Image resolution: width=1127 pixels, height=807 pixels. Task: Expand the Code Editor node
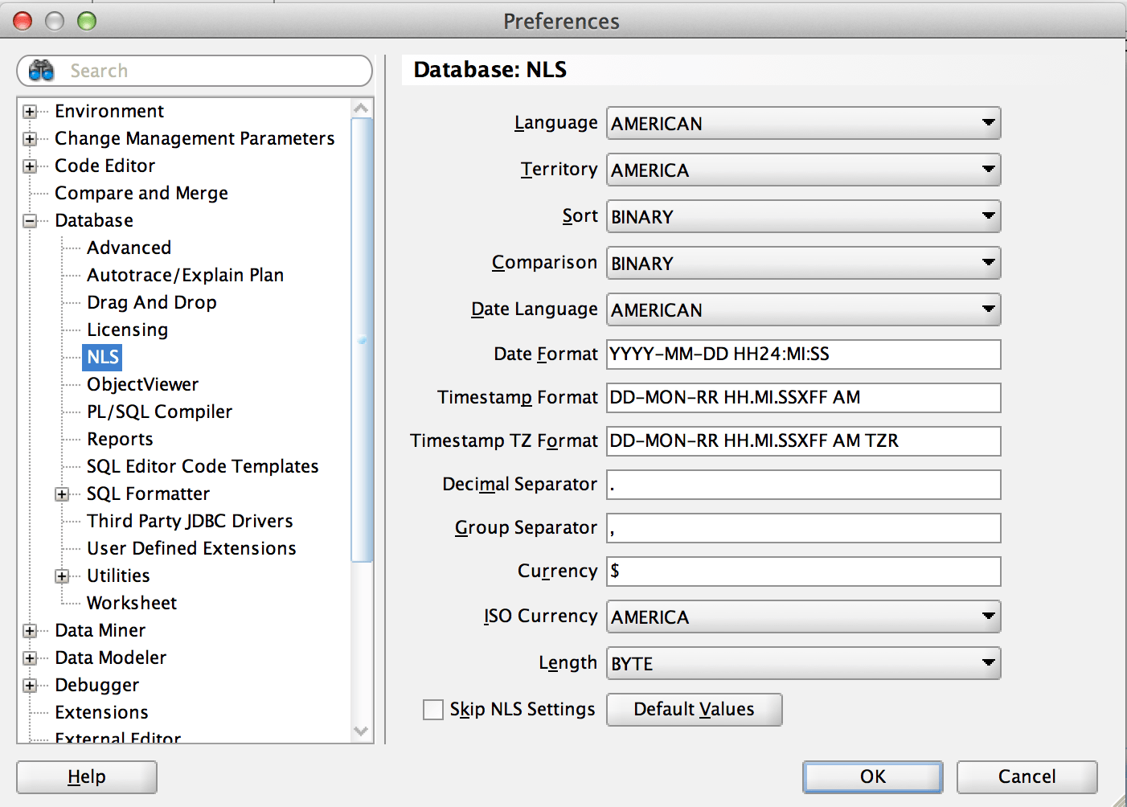30,166
